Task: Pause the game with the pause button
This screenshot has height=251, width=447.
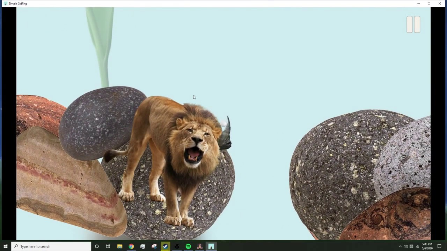Action: click(x=413, y=24)
